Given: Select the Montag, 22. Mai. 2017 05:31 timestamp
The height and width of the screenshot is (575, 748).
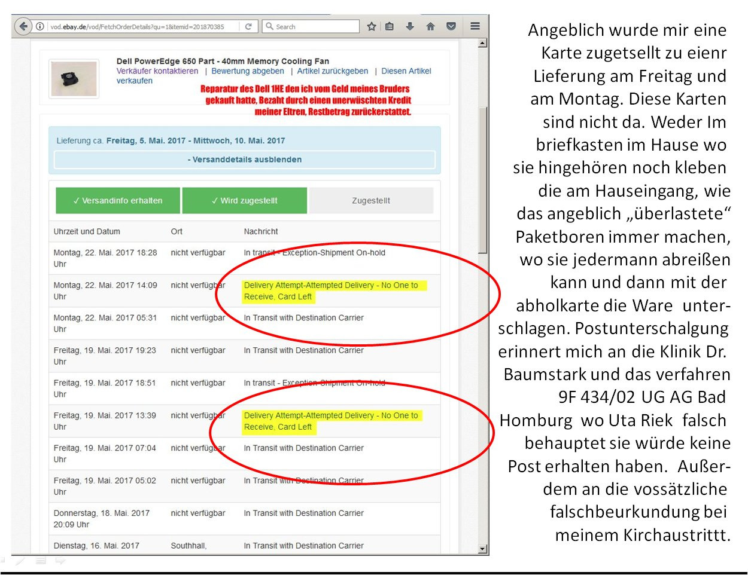Looking at the screenshot, I should 105,323.
